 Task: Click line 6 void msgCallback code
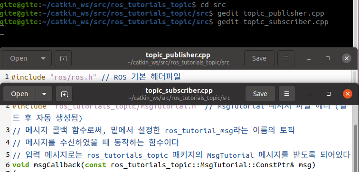coord(164,165)
